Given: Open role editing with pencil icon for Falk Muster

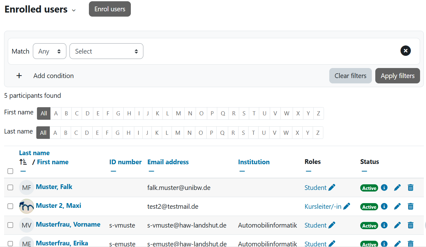Looking at the screenshot, I should tap(332, 187).
